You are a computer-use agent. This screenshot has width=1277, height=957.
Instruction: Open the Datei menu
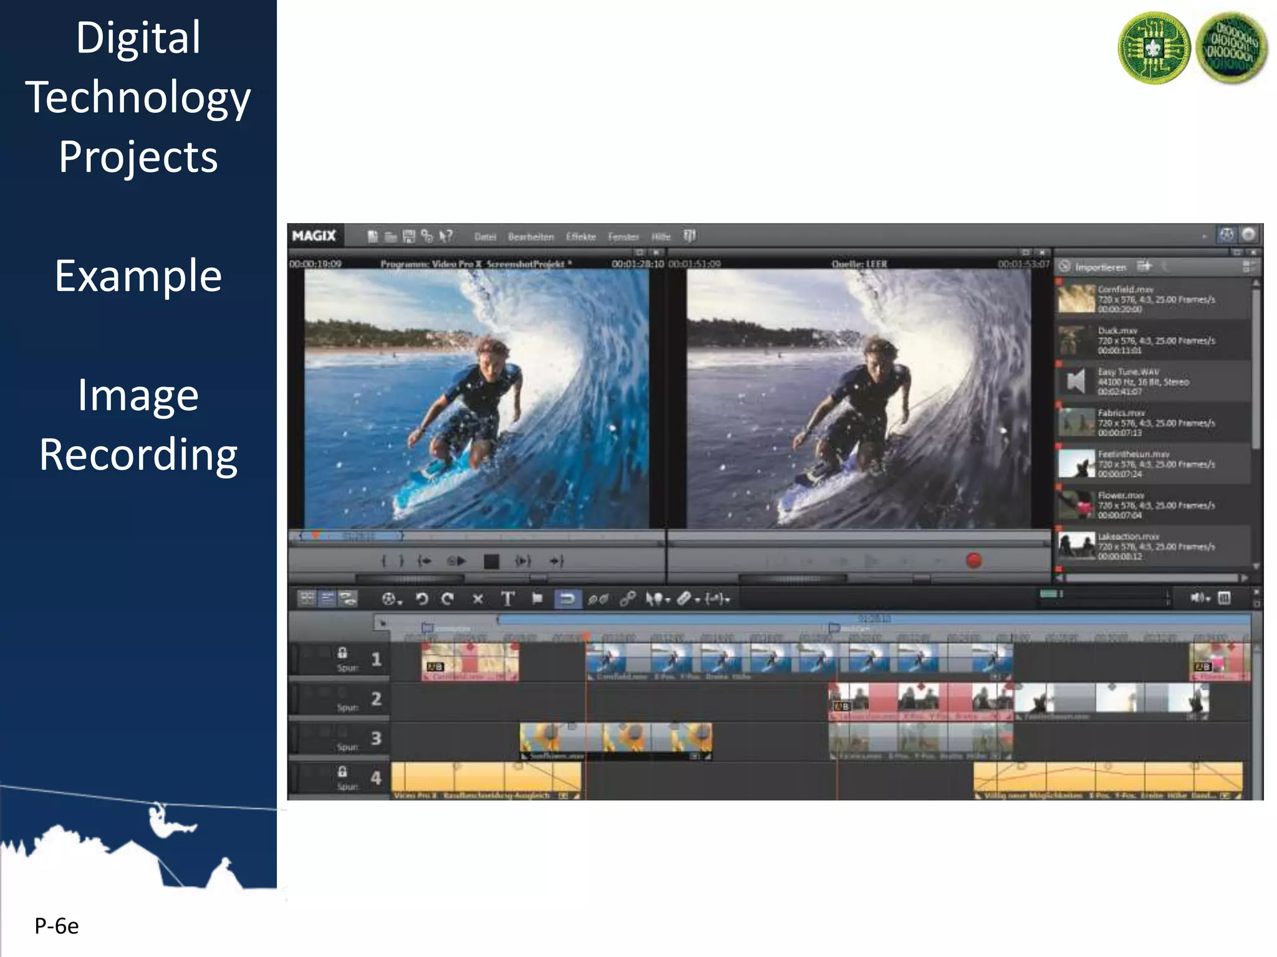pyautogui.click(x=485, y=237)
